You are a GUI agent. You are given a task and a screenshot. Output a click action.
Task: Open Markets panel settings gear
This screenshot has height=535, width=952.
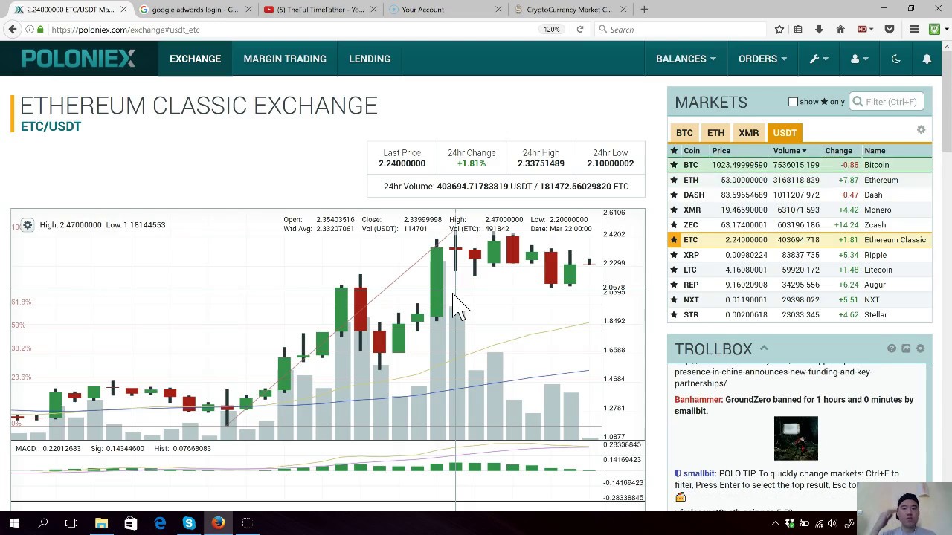921,130
